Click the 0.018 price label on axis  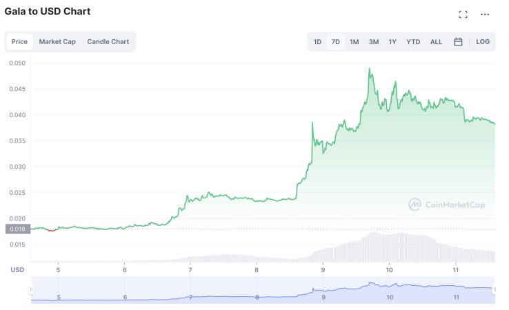pos(18,229)
